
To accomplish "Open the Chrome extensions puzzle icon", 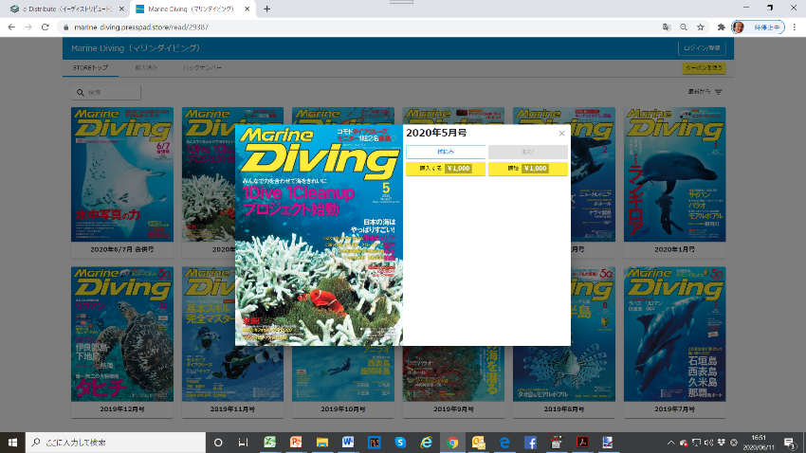I will 721,27.
